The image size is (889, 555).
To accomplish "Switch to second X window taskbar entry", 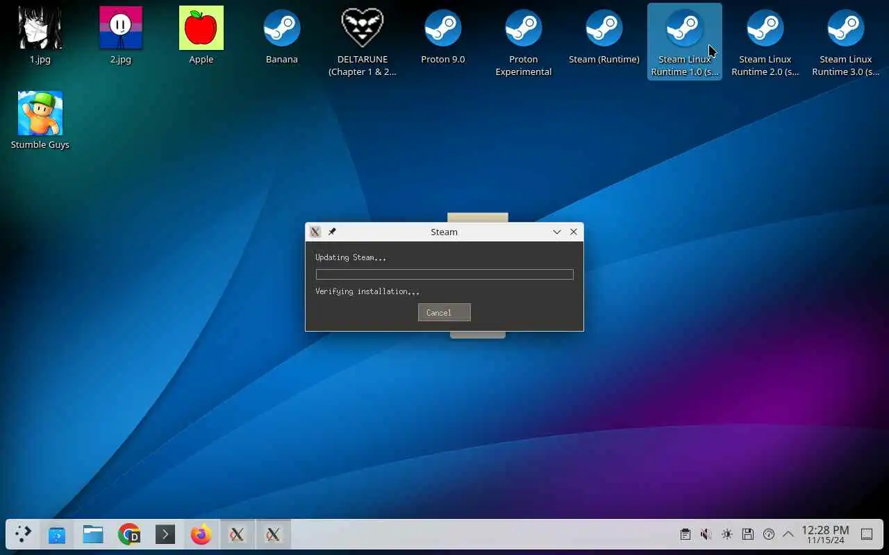I will click(x=274, y=534).
